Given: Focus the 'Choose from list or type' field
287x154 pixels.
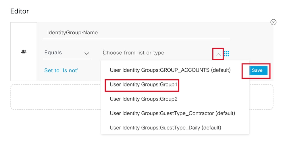Looking at the screenshot, I should pos(157,53).
